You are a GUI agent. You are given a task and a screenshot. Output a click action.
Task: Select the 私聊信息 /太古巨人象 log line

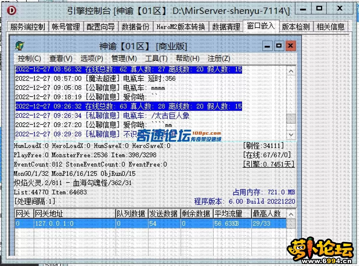coord(102,116)
